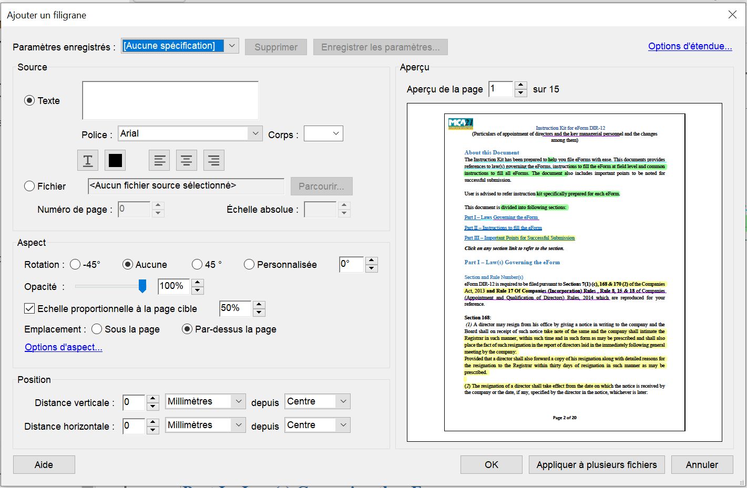Open Options d'étendue link
This screenshot has width=747, height=488.
pyautogui.click(x=690, y=46)
